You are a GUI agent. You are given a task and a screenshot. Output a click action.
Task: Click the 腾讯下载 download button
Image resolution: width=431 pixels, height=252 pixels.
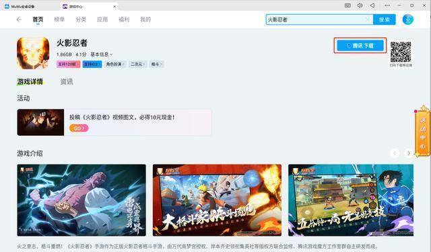[x=360, y=46]
